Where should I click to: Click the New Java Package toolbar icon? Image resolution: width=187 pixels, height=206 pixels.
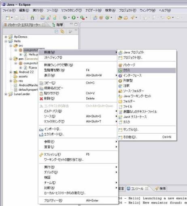coord(101,17)
